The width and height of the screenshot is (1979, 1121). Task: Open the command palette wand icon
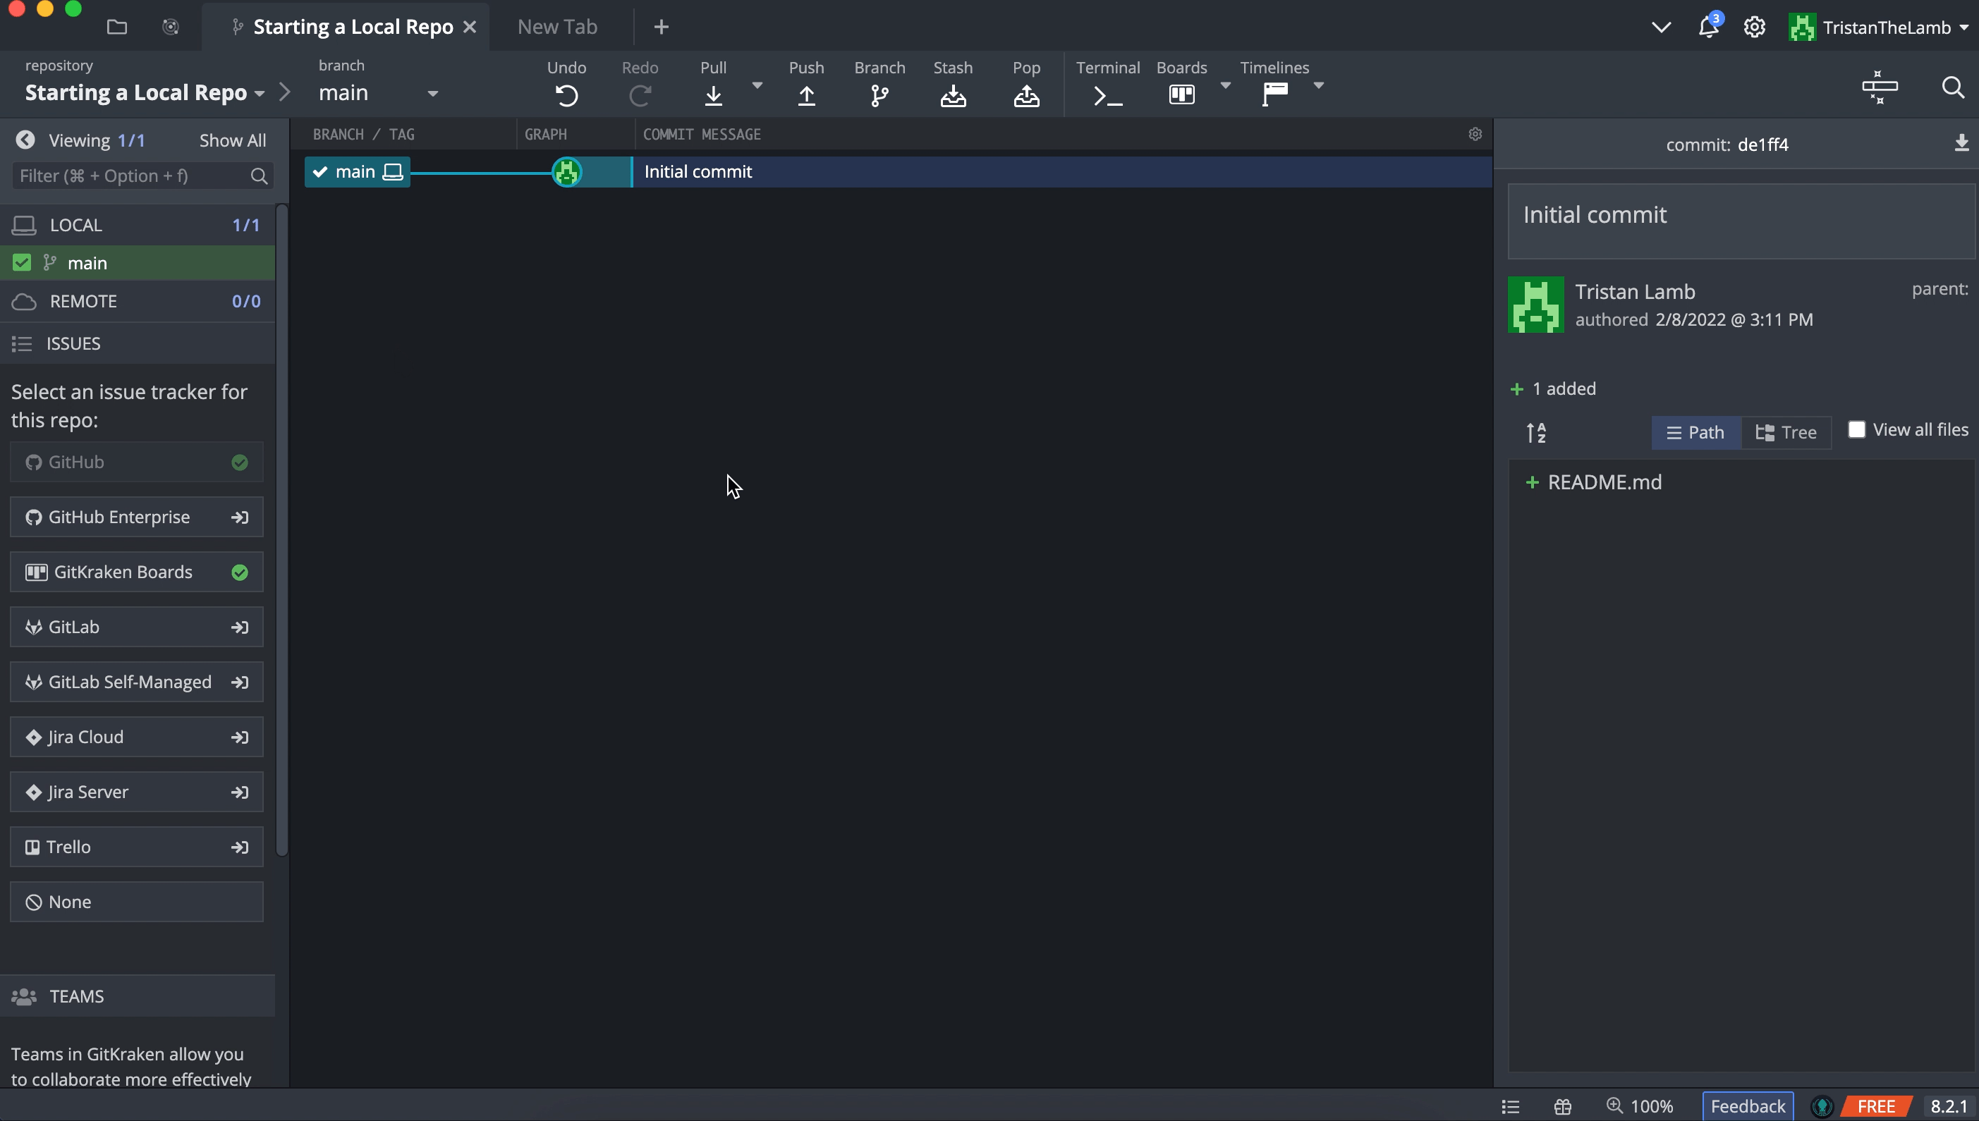coord(1880,87)
